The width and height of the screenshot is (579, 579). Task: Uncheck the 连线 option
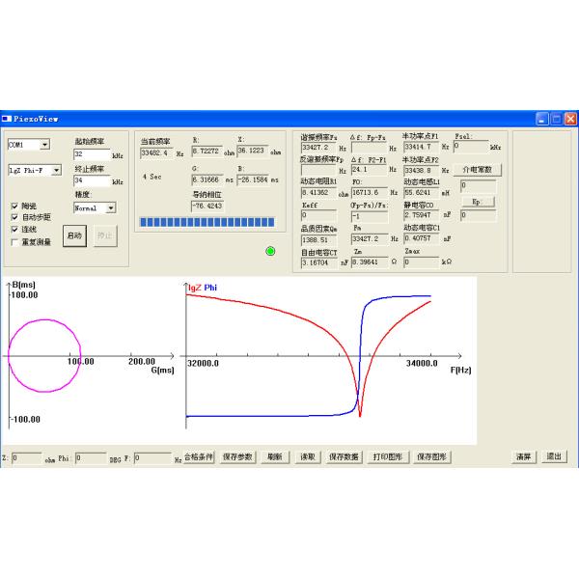click(14, 230)
